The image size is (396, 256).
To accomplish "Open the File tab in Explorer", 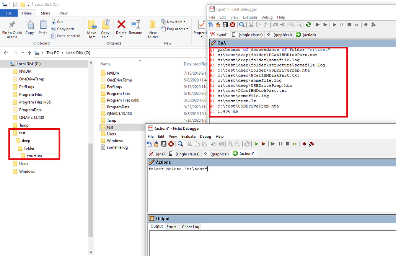I will [8, 13].
